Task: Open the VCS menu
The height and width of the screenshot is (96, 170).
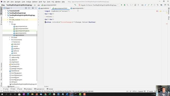Action: pyautogui.click(x=53, y=2)
